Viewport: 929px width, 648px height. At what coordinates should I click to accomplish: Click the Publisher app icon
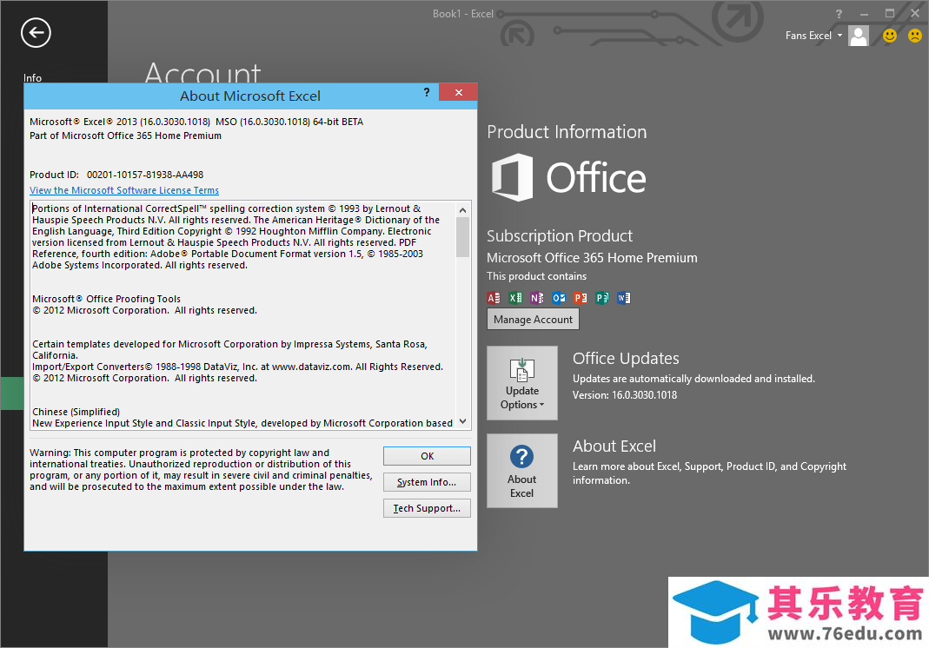click(602, 298)
